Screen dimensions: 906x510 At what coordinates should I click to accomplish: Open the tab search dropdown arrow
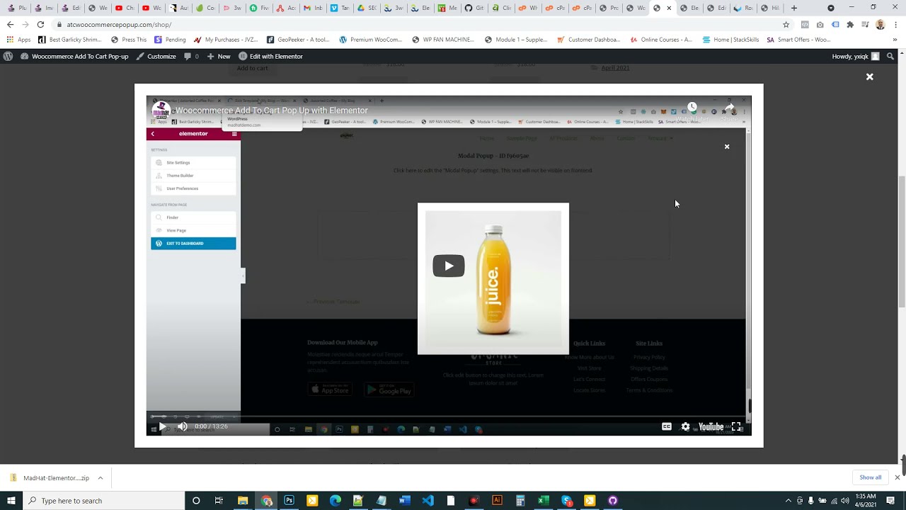click(x=831, y=8)
